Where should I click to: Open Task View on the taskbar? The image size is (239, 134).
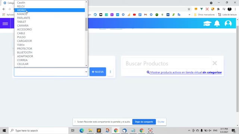[x=73, y=131]
